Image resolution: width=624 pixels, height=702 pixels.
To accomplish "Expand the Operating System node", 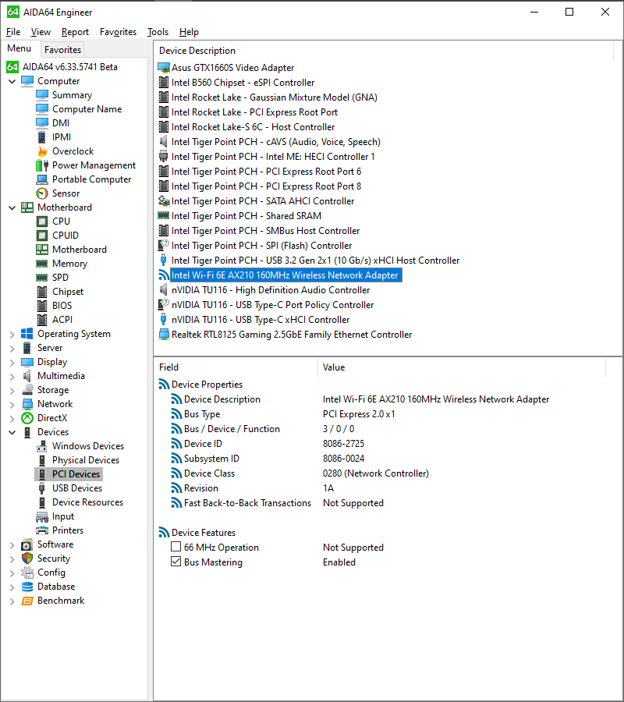I will pyautogui.click(x=12, y=335).
